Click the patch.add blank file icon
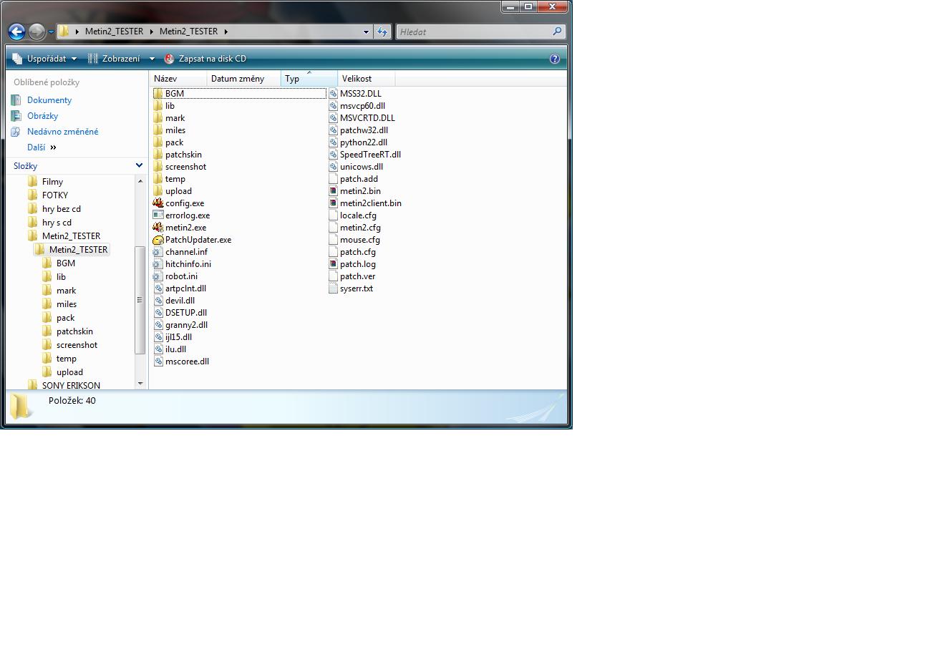The image size is (940, 660). [x=333, y=179]
